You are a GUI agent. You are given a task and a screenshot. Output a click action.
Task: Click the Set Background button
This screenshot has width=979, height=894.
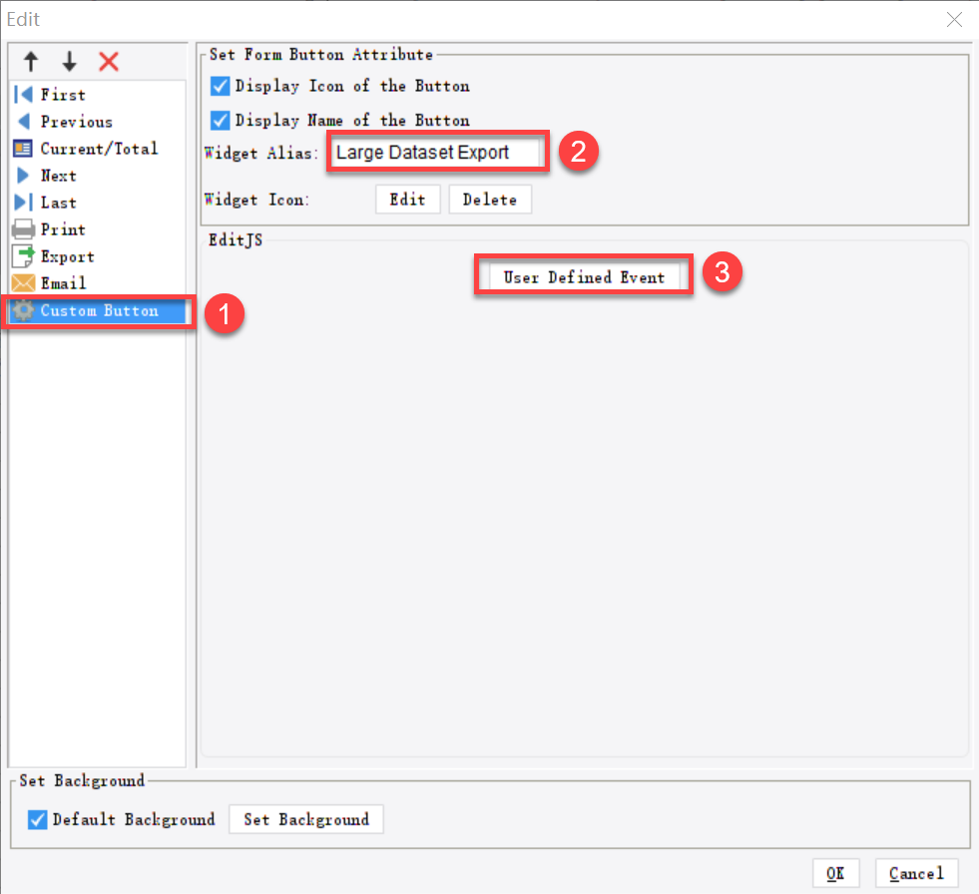point(305,819)
